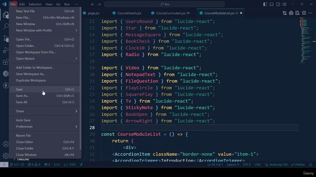Open the Search view in activity bar
The height and width of the screenshot is (177, 316).
[5, 26]
